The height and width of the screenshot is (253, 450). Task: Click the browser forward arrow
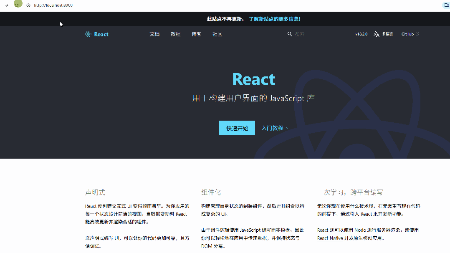(x=7, y=5)
